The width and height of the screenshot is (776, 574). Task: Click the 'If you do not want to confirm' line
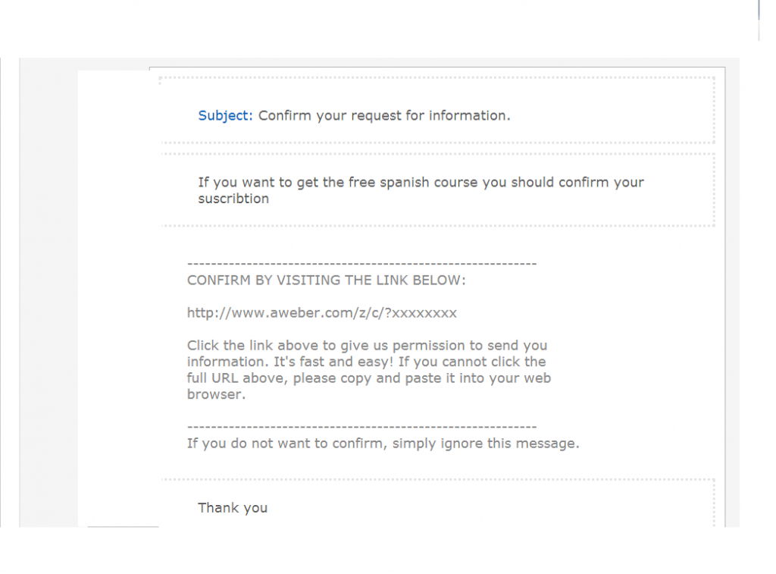coord(383,444)
